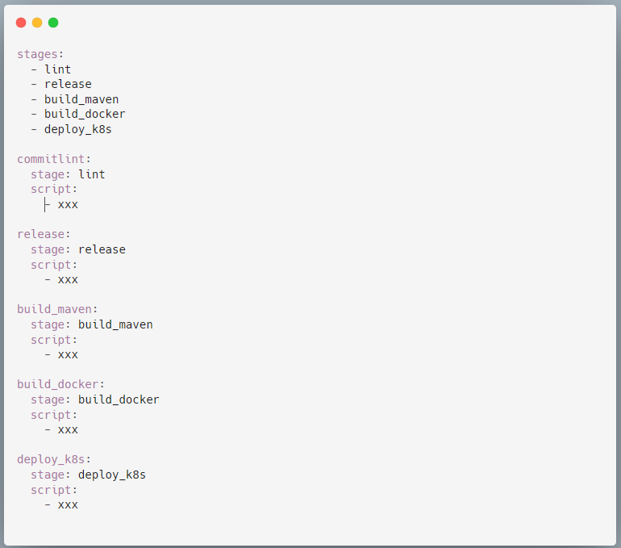This screenshot has width=621, height=548.
Task: Click 'build_maven' in the stages list
Action: (x=81, y=99)
